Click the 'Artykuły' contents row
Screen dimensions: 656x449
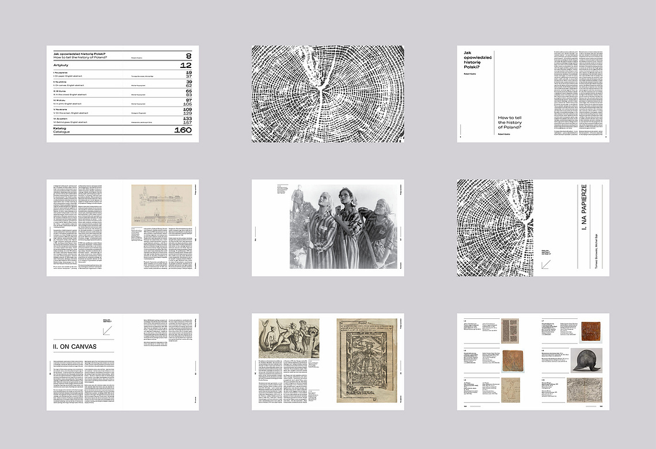pyautogui.click(x=123, y=65)
